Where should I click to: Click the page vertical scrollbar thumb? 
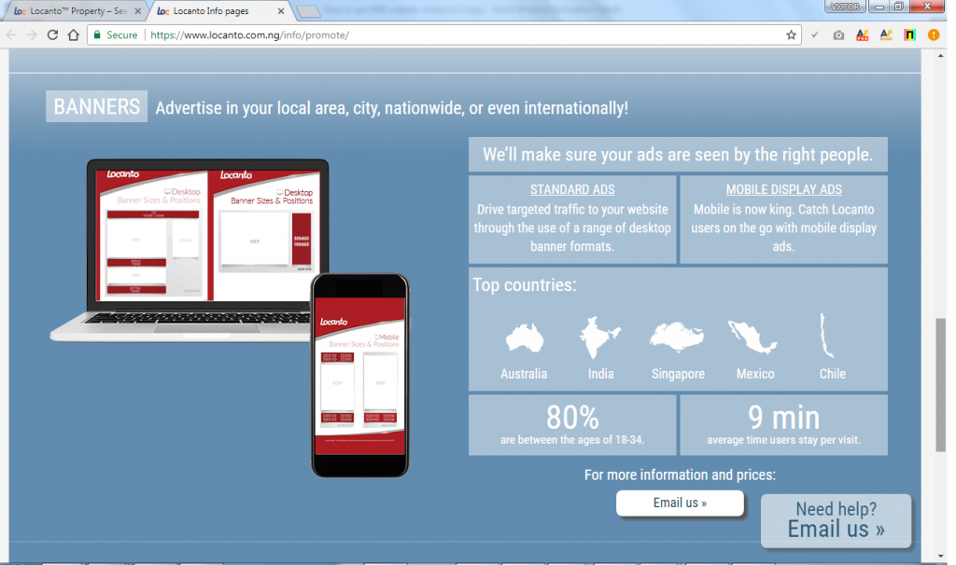coord(941,385)
